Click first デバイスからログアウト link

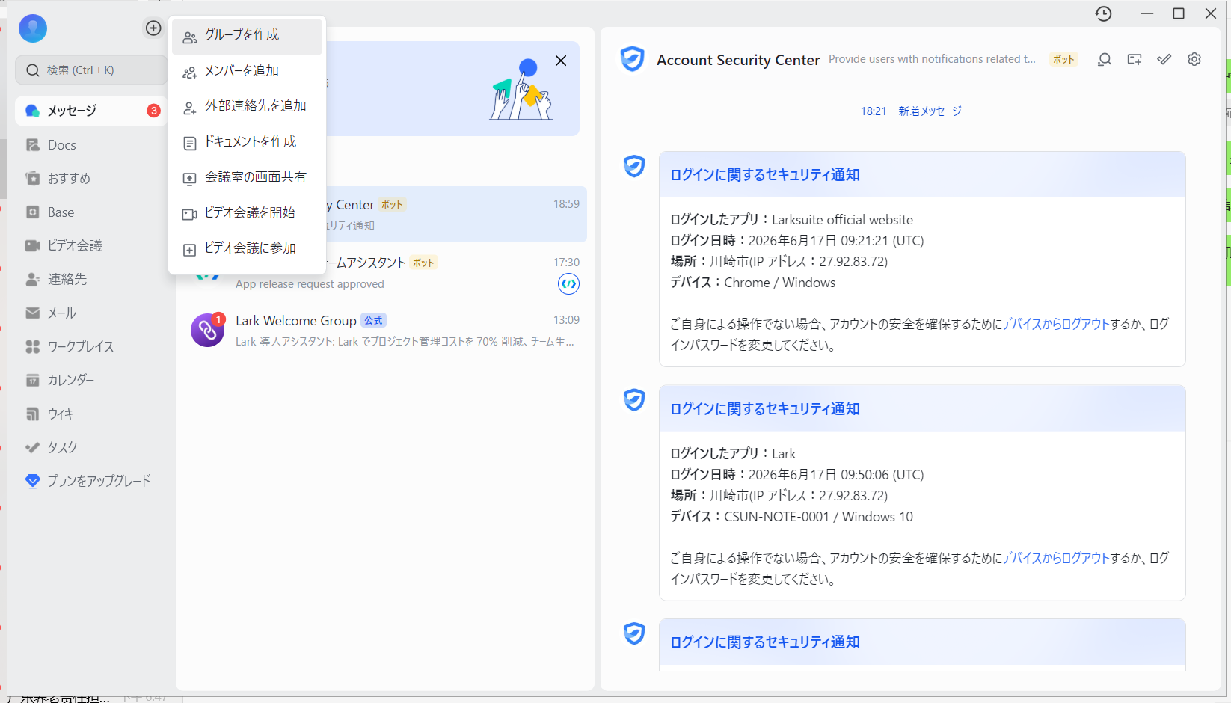1055,324
